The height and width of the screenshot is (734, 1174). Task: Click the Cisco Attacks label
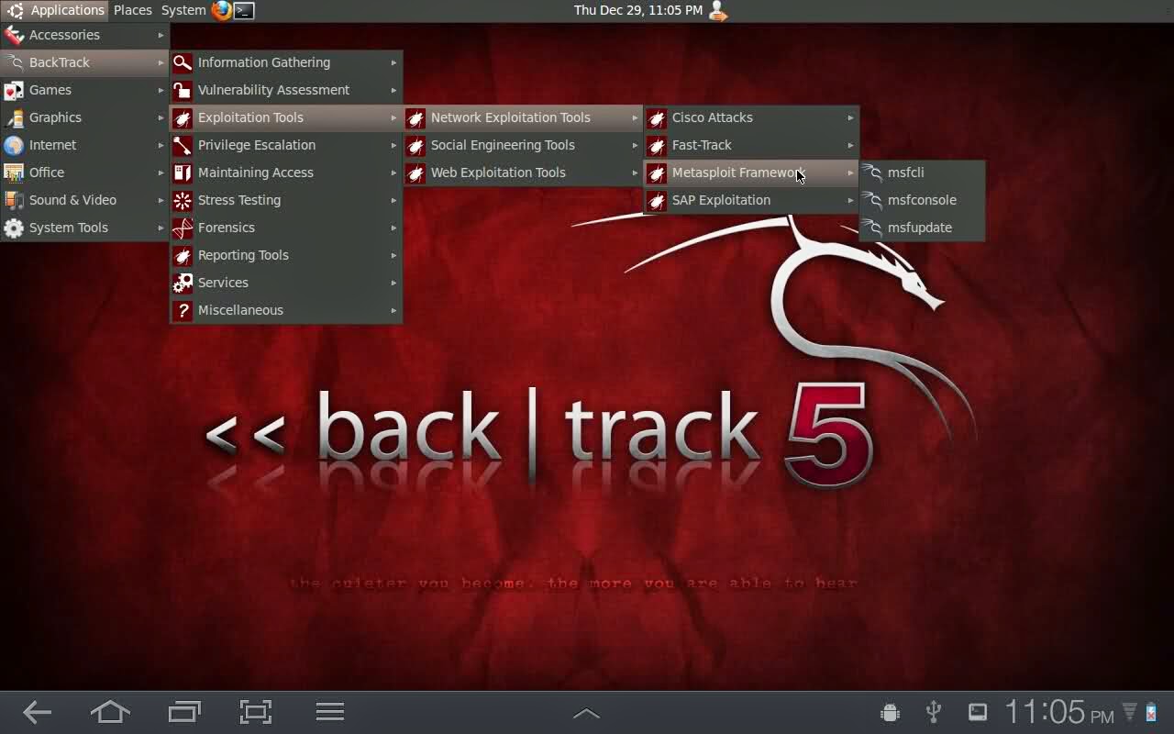point(712,117)
